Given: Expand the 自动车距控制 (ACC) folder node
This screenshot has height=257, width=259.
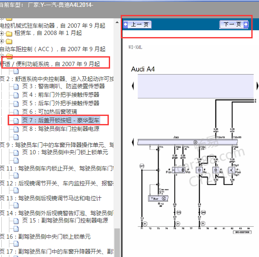Looking at the screenshot, I should point(1,41).
